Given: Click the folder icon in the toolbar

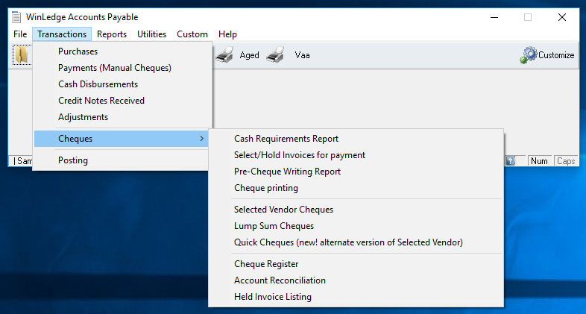Looking at the screenshot, I should [x=22, y=55].
